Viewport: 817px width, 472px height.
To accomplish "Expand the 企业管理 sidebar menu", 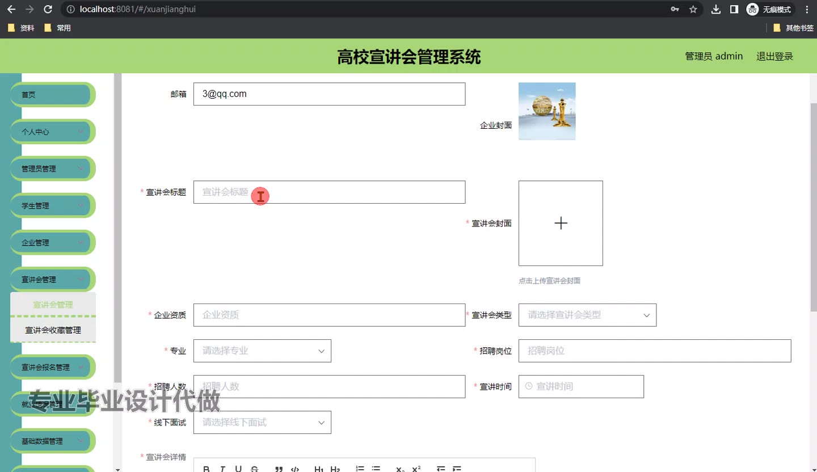I will tap(52, 242).
